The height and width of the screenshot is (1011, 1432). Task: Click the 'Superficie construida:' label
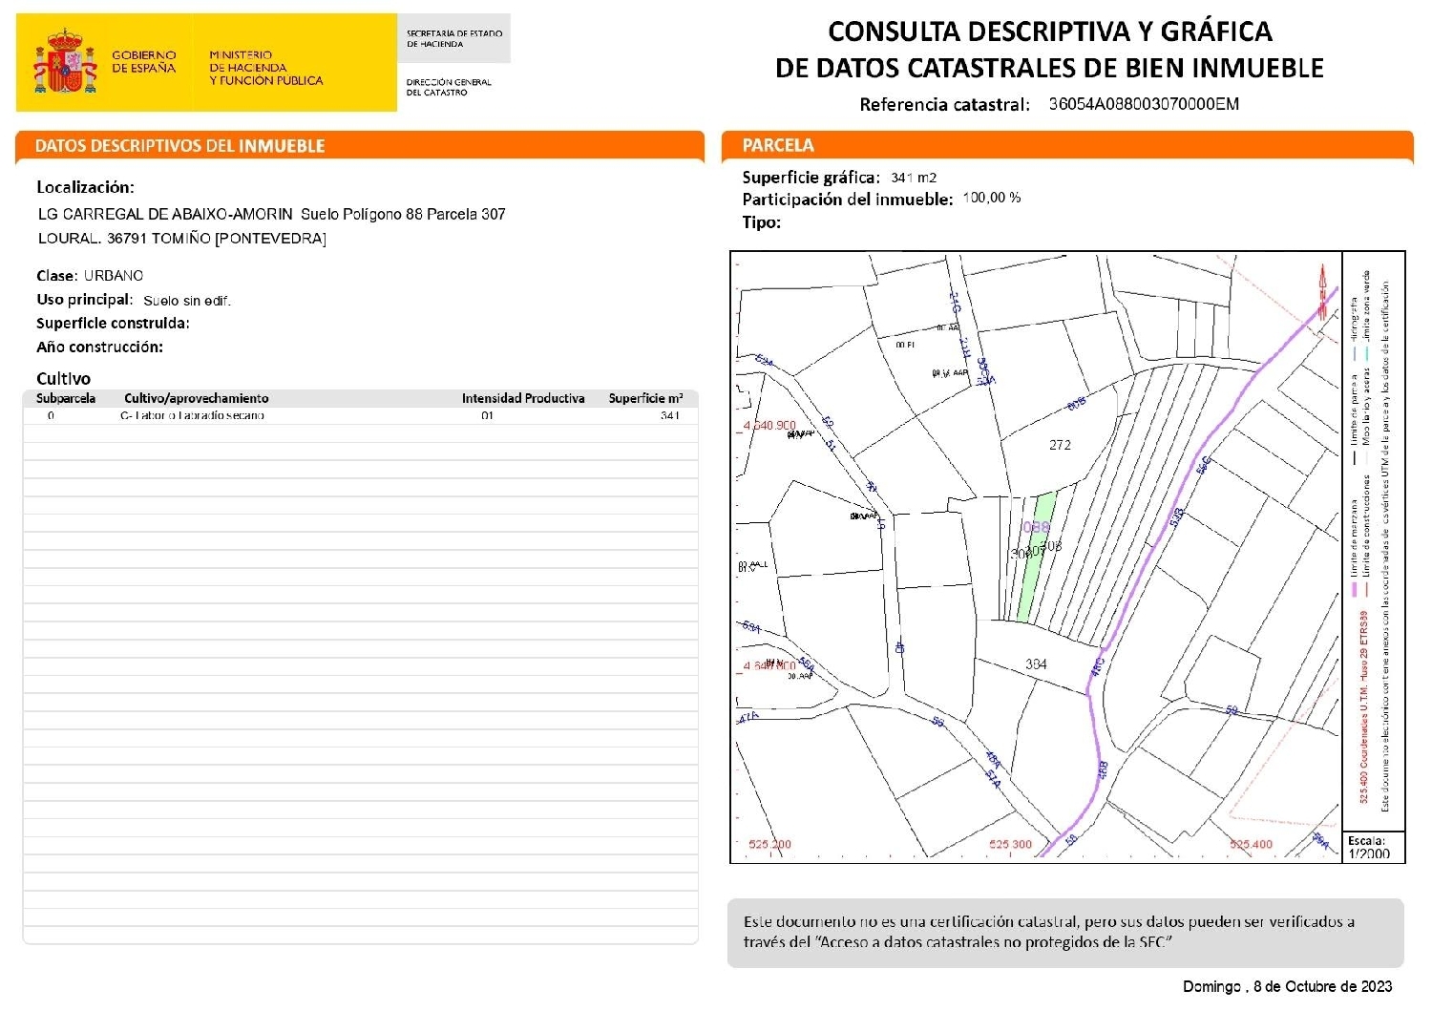[x=114, y=324]
